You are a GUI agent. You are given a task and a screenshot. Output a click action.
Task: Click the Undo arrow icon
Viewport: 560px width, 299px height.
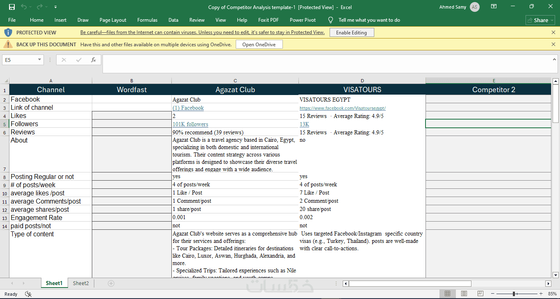pyautogui.click(x=24, y=7)
